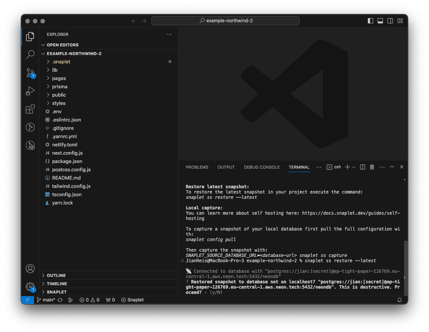The width and height of the screenshot is (429, 332).
Task: Toggle the bottom panel layout button
Action: [x=380, y=21]
